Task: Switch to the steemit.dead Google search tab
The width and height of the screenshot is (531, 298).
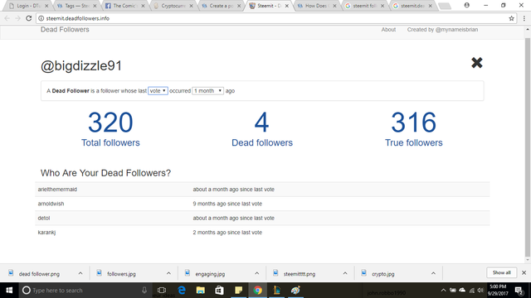Action: (413, 6)
